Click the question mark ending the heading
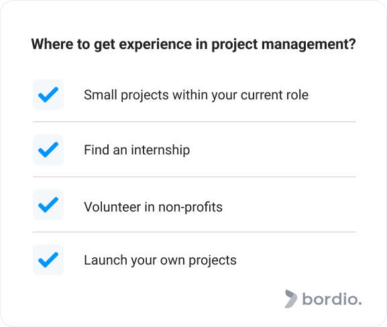 tap(353, 44)
